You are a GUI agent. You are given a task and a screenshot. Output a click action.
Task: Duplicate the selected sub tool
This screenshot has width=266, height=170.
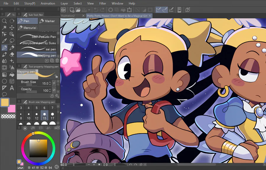(x=52, y=60)
